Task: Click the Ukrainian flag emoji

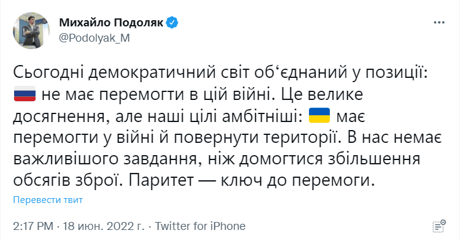Action: coord(319,115)
